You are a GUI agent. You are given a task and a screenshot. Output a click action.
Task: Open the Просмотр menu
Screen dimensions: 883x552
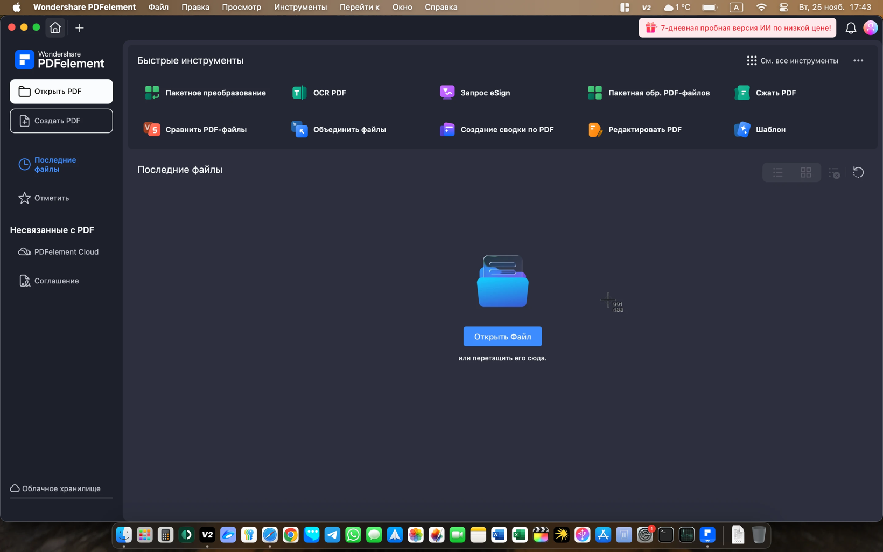tap(242, 7)
